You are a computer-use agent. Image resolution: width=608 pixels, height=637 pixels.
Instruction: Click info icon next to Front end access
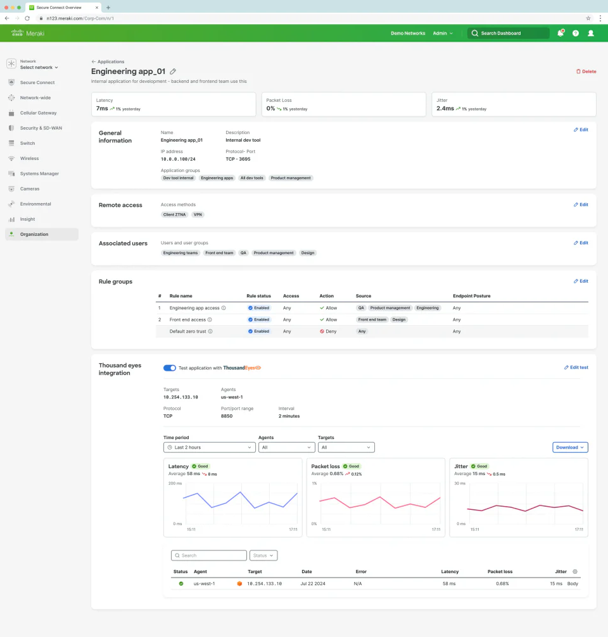click(210, 319)
